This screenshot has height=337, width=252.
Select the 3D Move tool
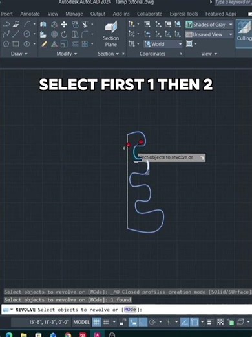pyautogui.click(x=54, y=24)
